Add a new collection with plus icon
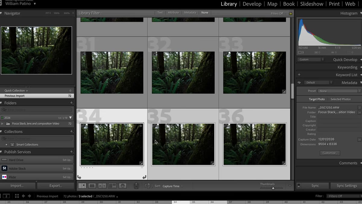Viewport: 362px width, 204px height. 71,132
